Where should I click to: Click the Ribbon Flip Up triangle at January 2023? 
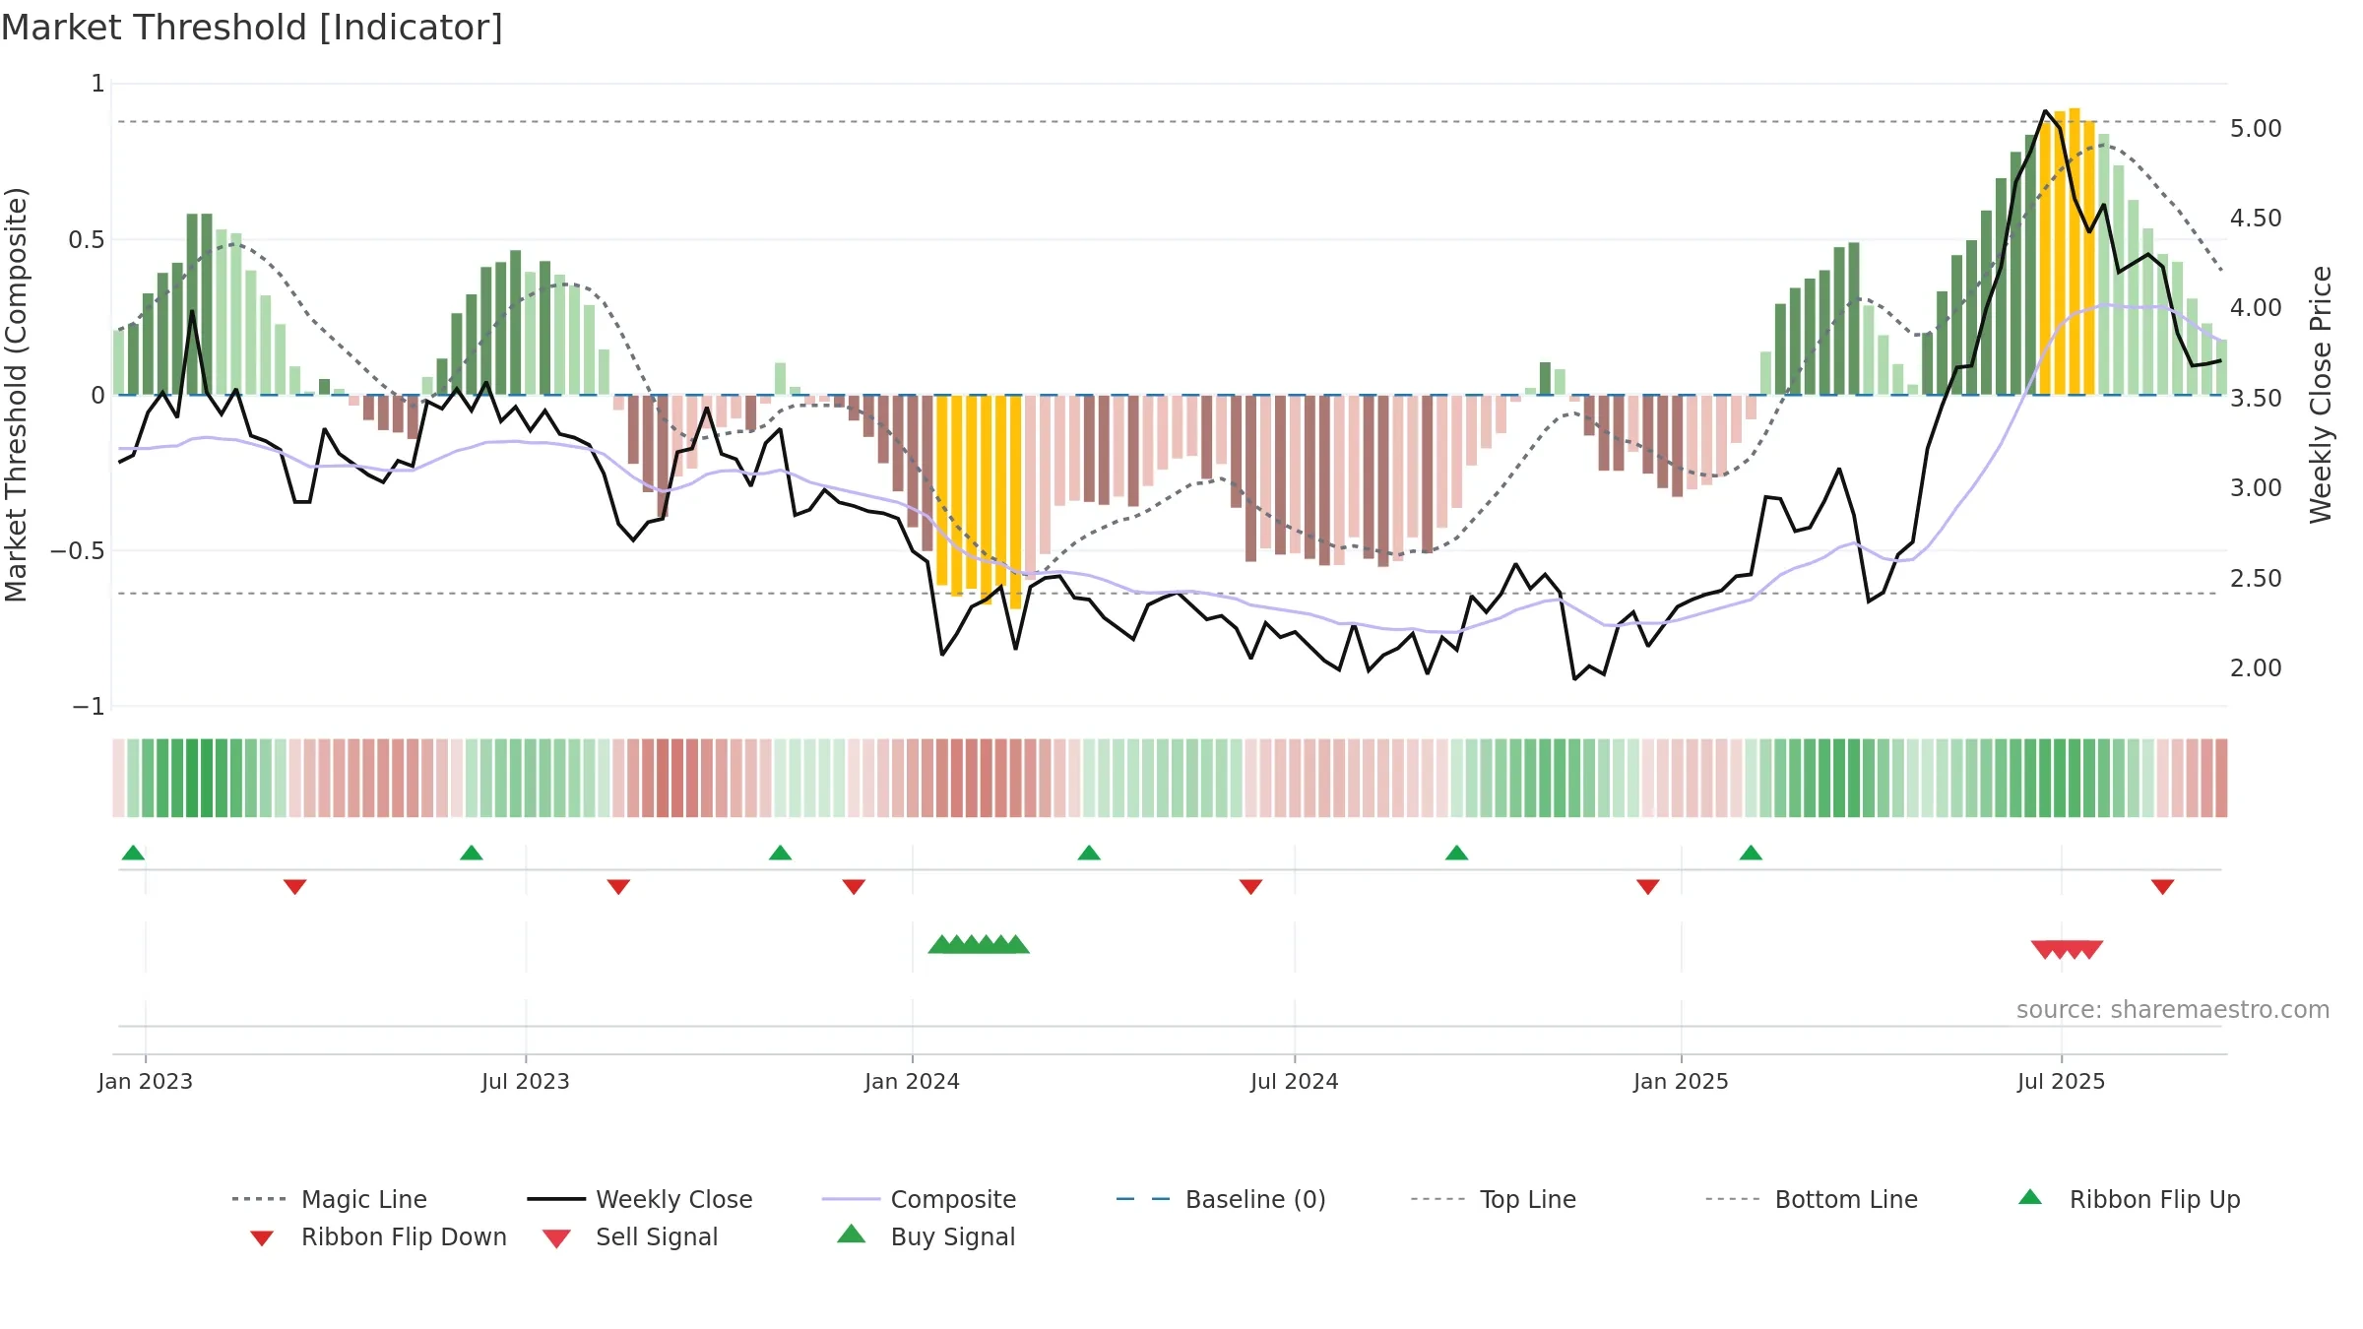133,853
